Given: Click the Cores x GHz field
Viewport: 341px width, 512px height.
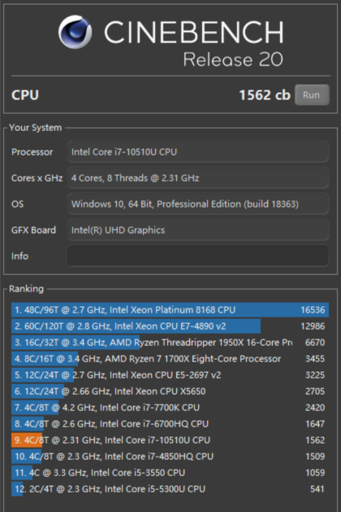Looking at the screenshot, I should pos(198,178).
